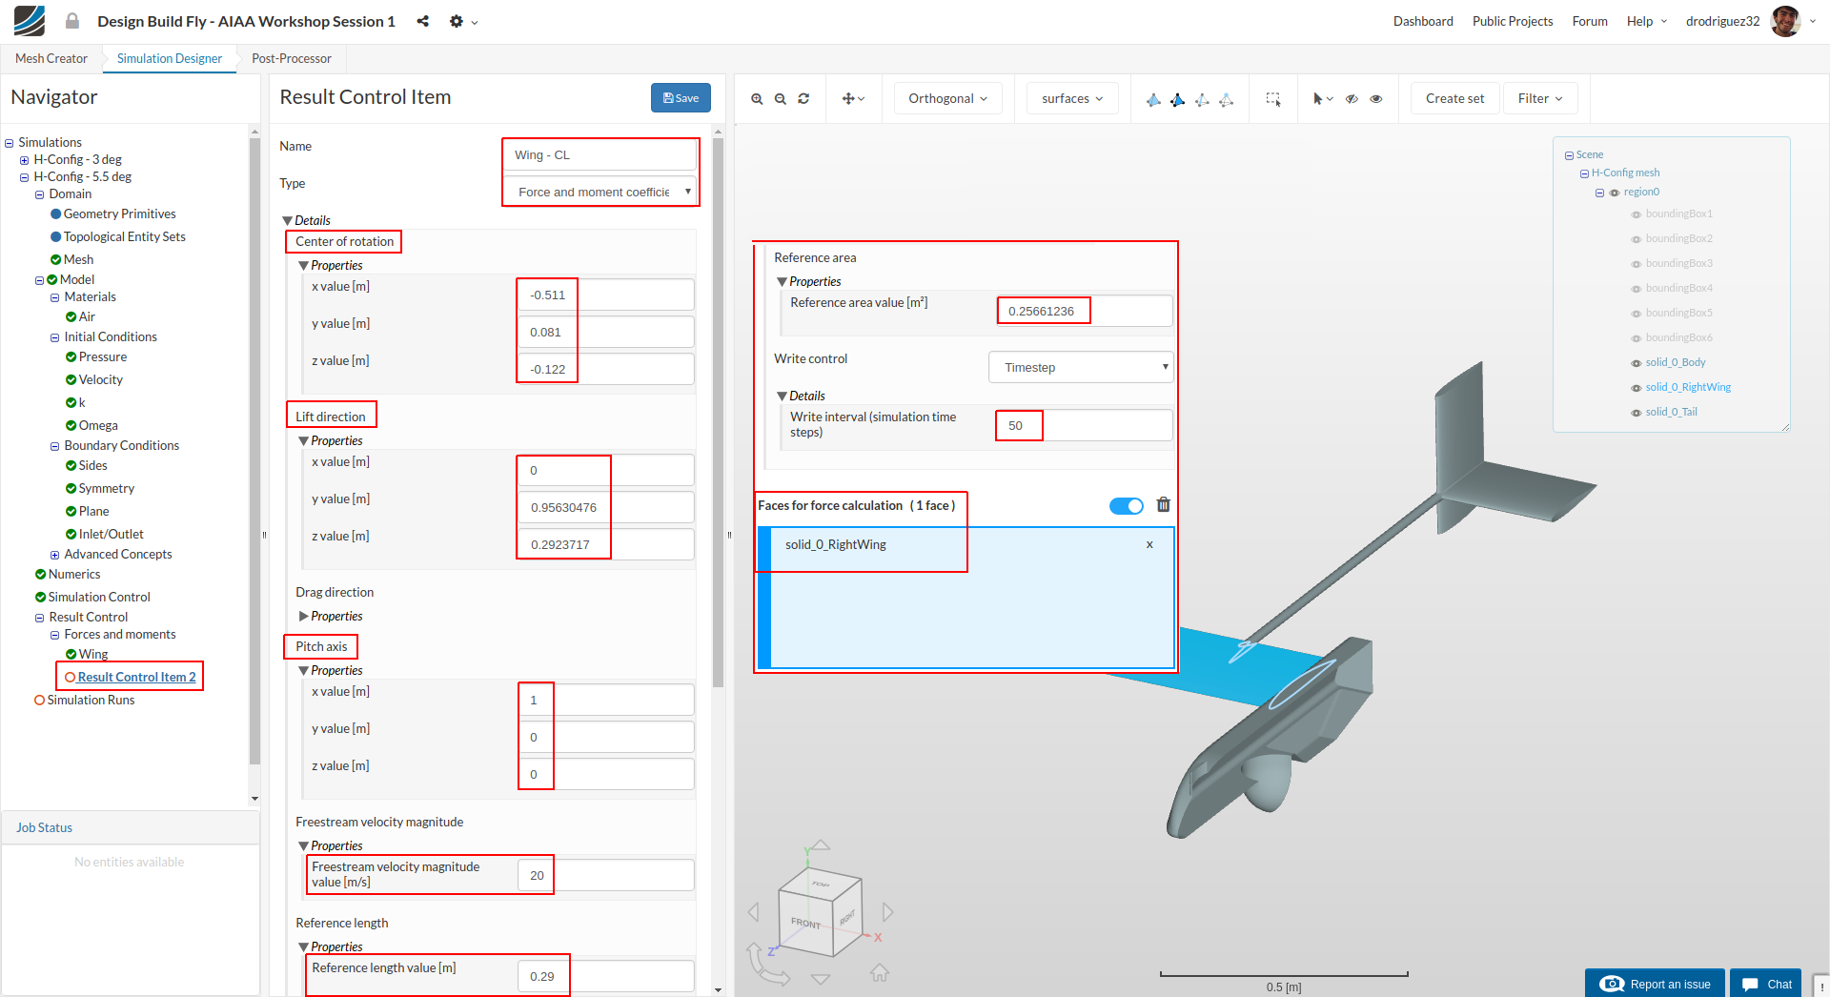The height and width of the screenshot is (997, 1830).
Task: Select Result Control Item 2 in navigator
Action: (x=137, y=677)
